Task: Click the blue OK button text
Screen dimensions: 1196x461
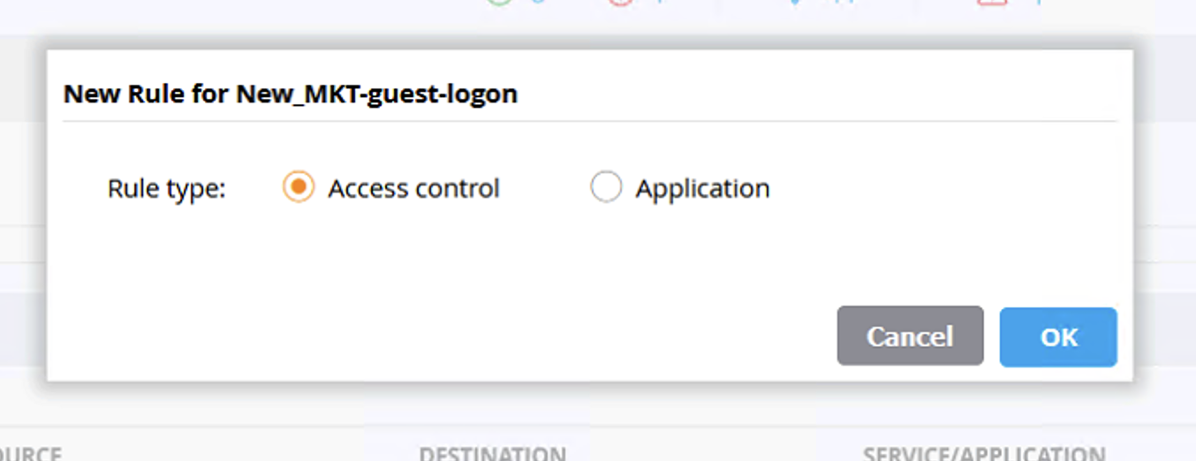Action: (1058, 336)
